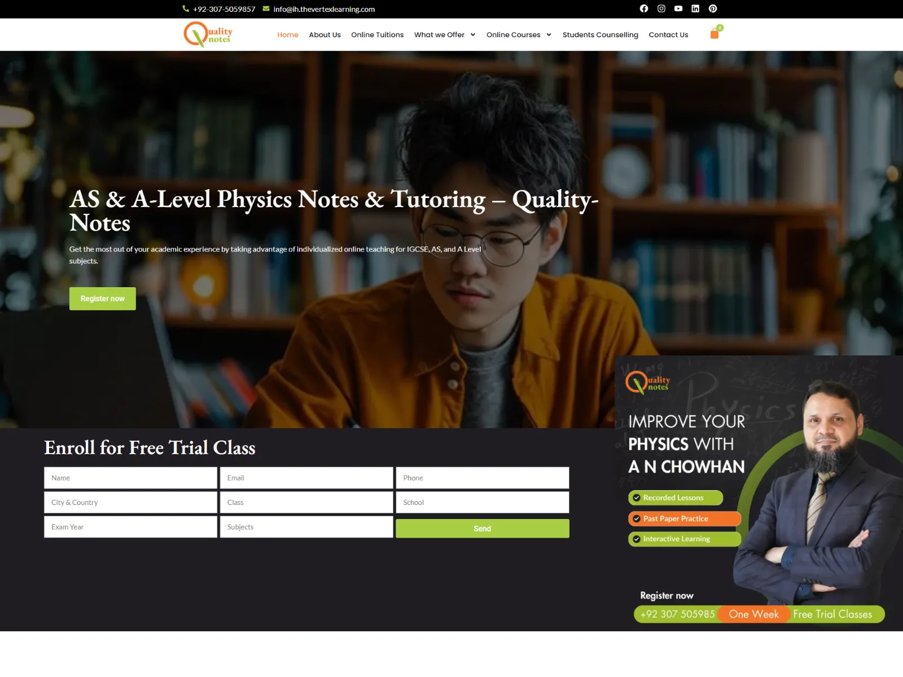Submit the form with the Send button
Viewport: 903px width, 677px height.
point(483,529)
